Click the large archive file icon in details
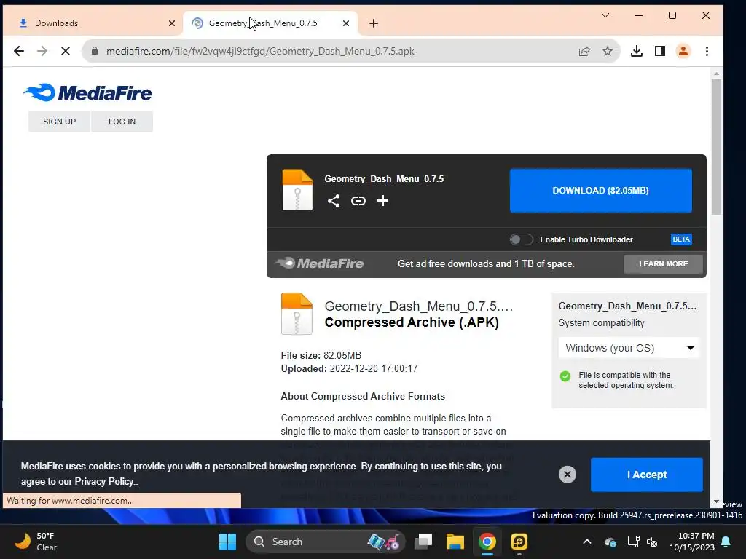The height and width of the screenshot is (559, 746). pyautogui.click(x=297, y=314)
